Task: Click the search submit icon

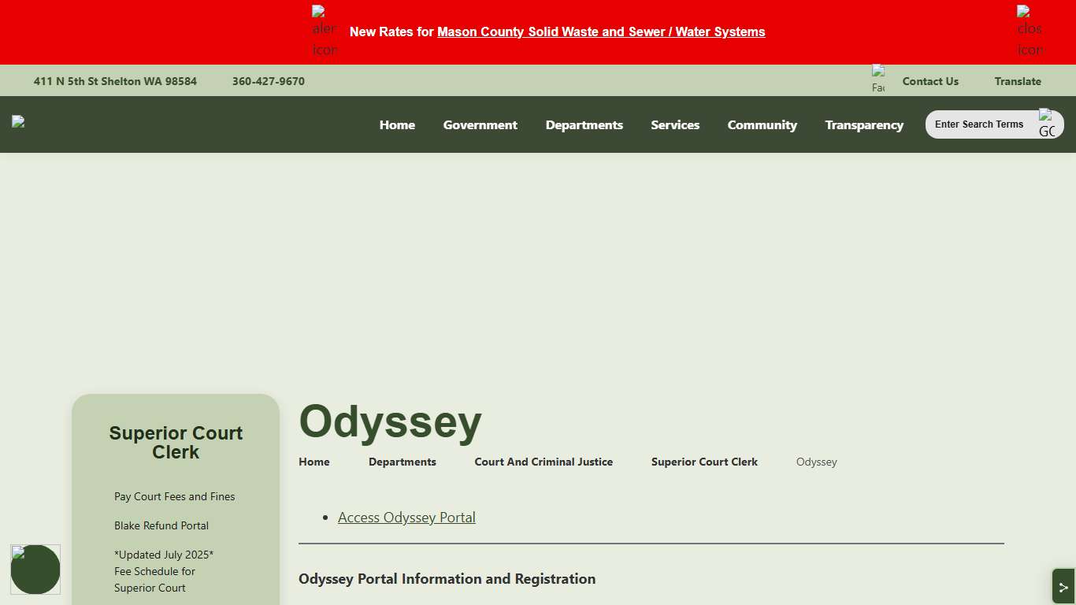Action: pos(1047,124)
